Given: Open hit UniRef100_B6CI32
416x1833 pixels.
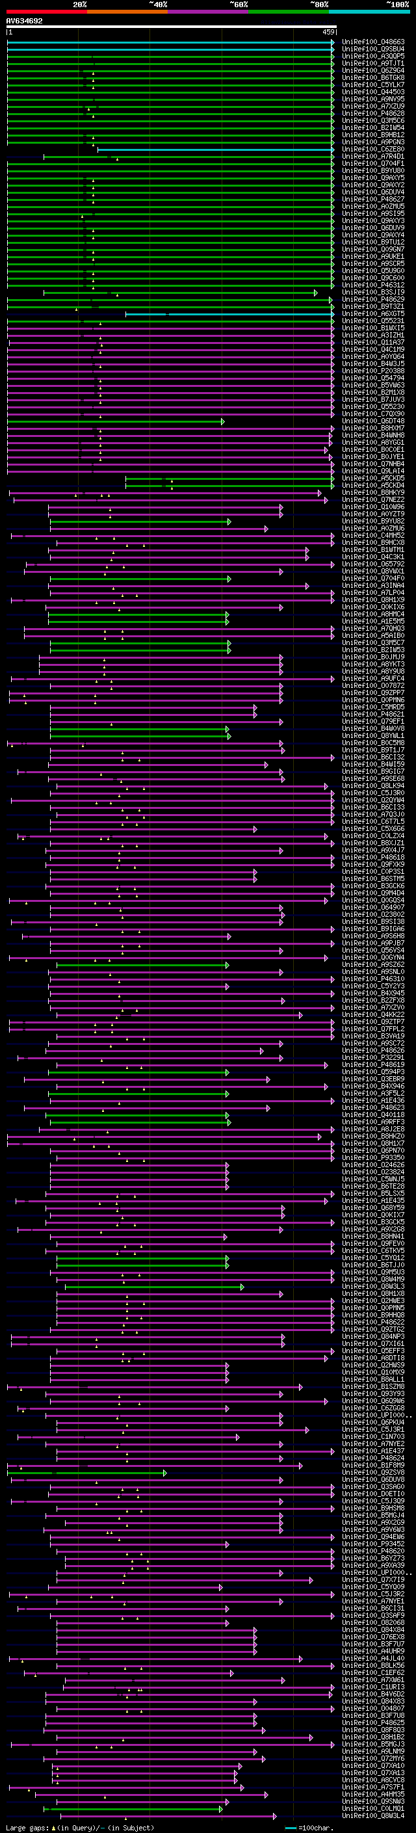Looking at the screenshot, I should 373,757.
